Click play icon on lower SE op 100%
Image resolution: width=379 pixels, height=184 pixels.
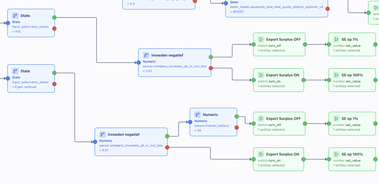336,154
